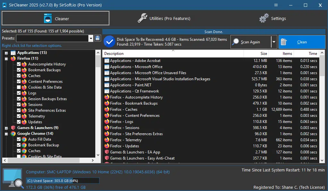Image resolution: width=328 pixels, height=191 pixels.
Task: Click results list vertical scrollbar down arrow
Action: 322,161
